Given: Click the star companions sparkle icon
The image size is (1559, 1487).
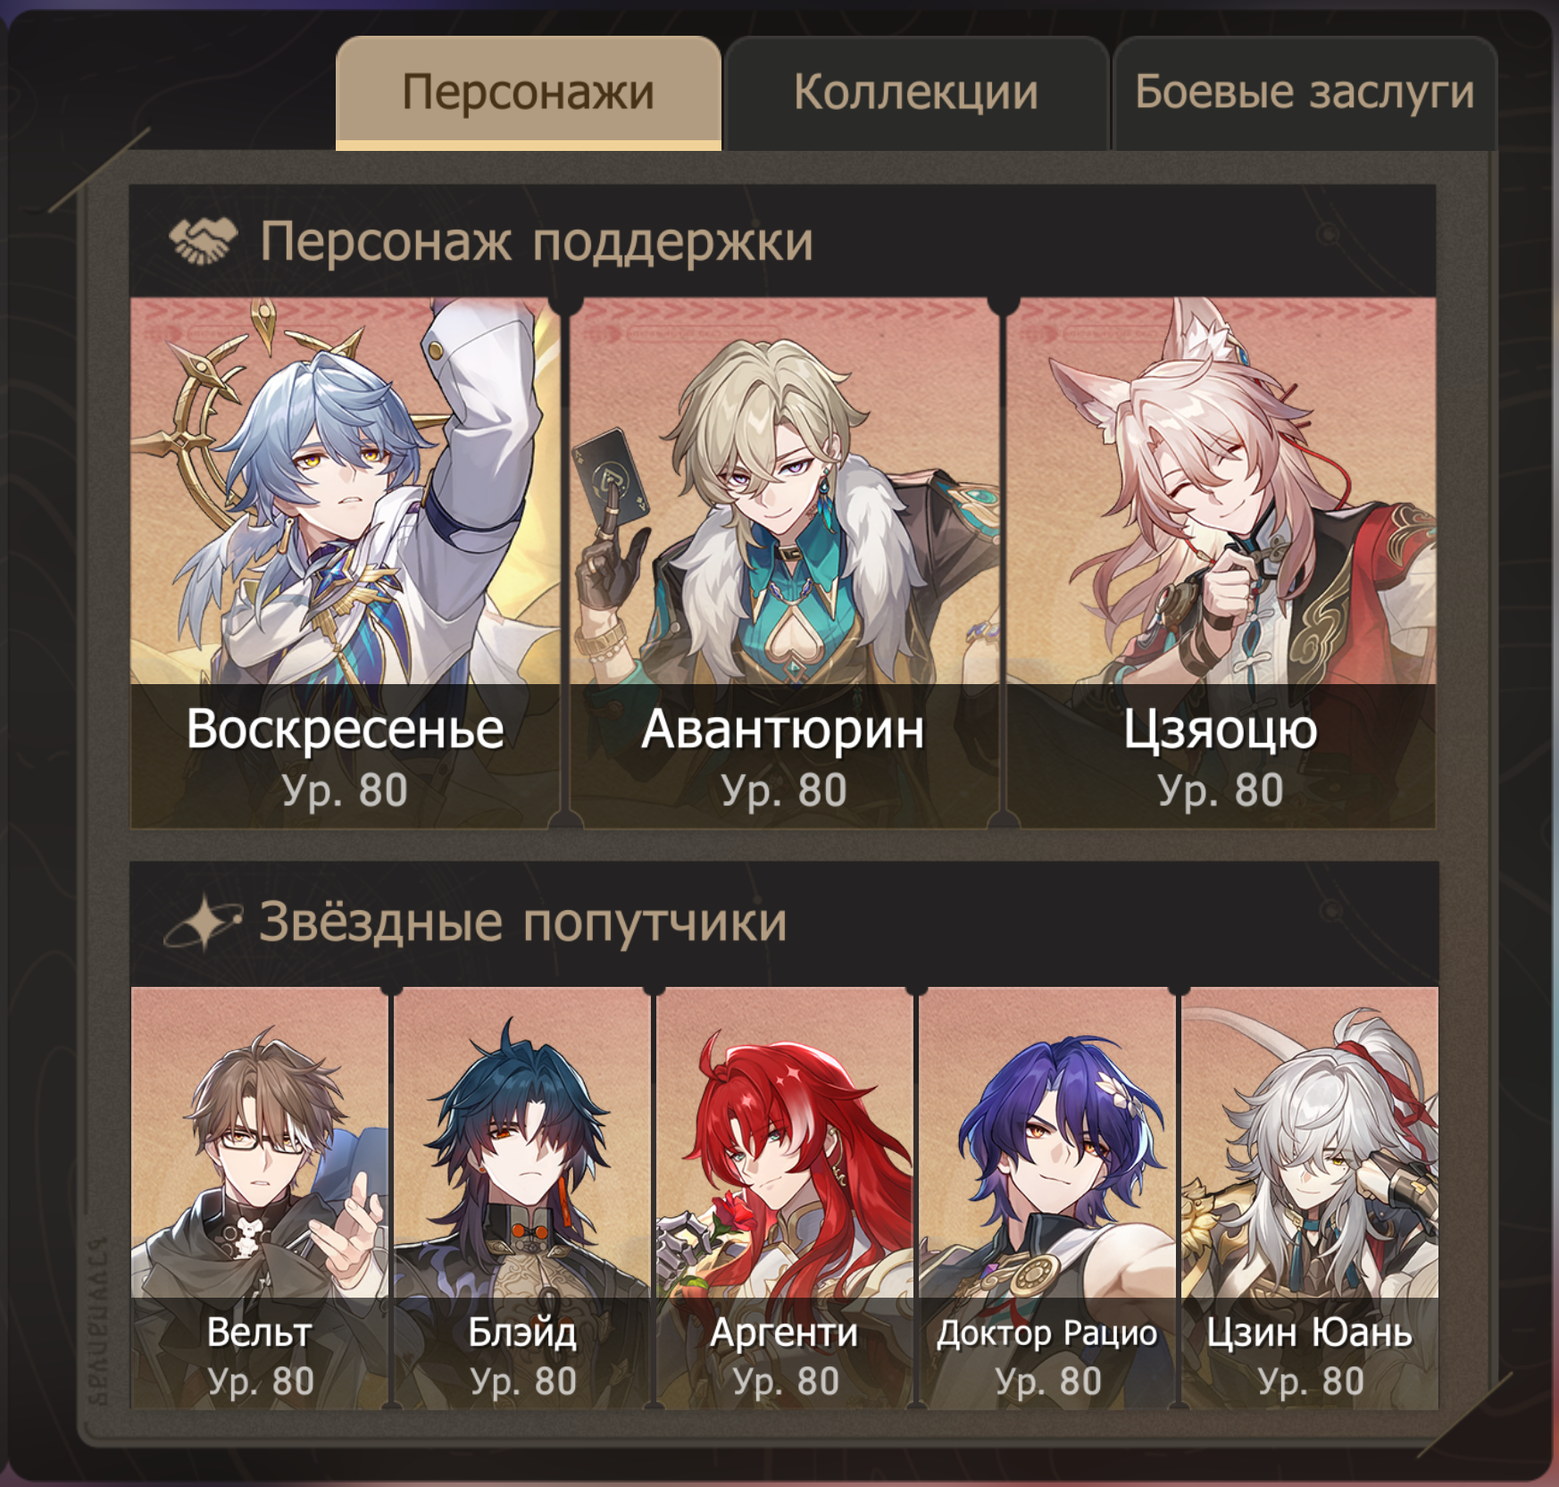Looking at the screenshot, I should click(204, 922).
